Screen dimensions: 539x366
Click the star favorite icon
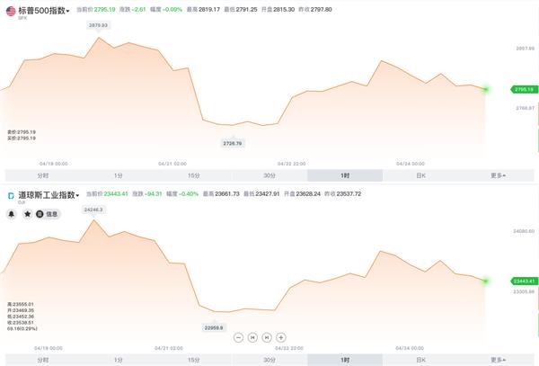(x=28, y=214)
